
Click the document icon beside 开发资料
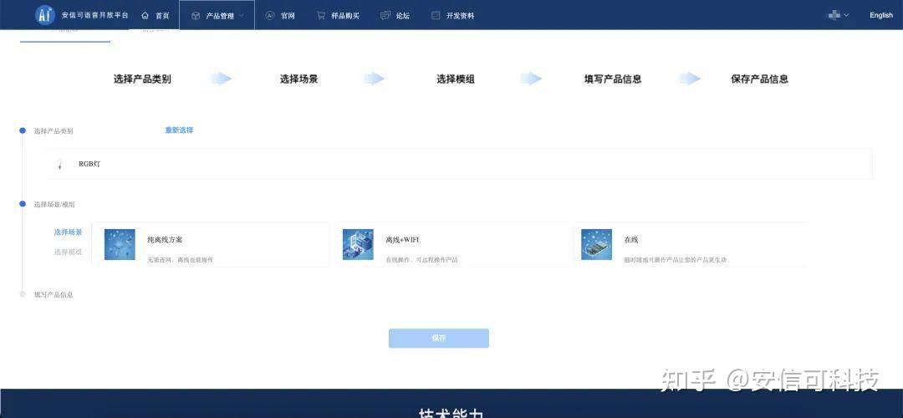[x=436, y=16]
